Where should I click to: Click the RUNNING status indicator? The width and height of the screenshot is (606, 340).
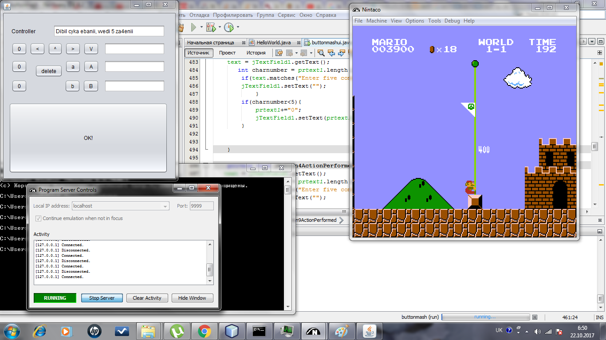coord(55,298)
